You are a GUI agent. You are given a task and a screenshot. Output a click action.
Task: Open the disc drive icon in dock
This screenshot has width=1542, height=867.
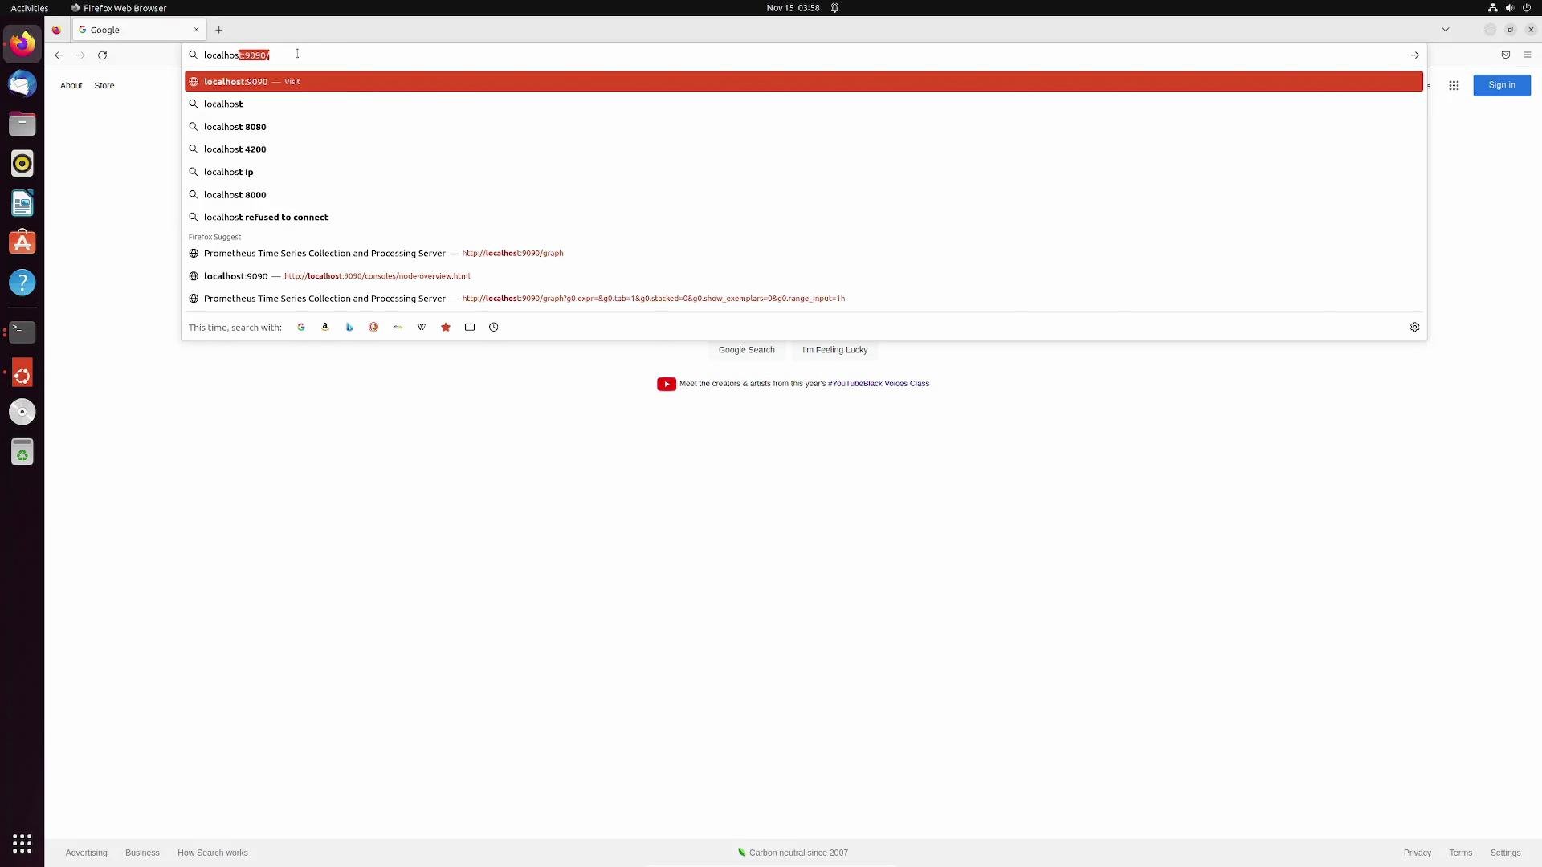pyautogui.click(x=22, y=412)
